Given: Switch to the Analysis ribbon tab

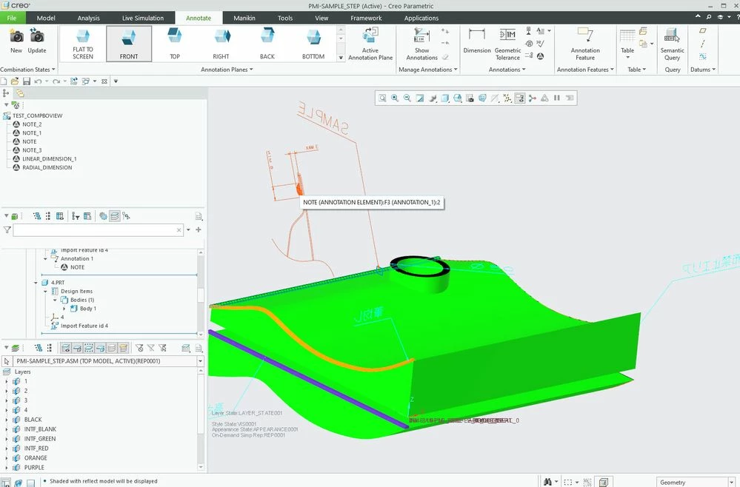Looking at the screenshot, I should click(x=88, y=18).
